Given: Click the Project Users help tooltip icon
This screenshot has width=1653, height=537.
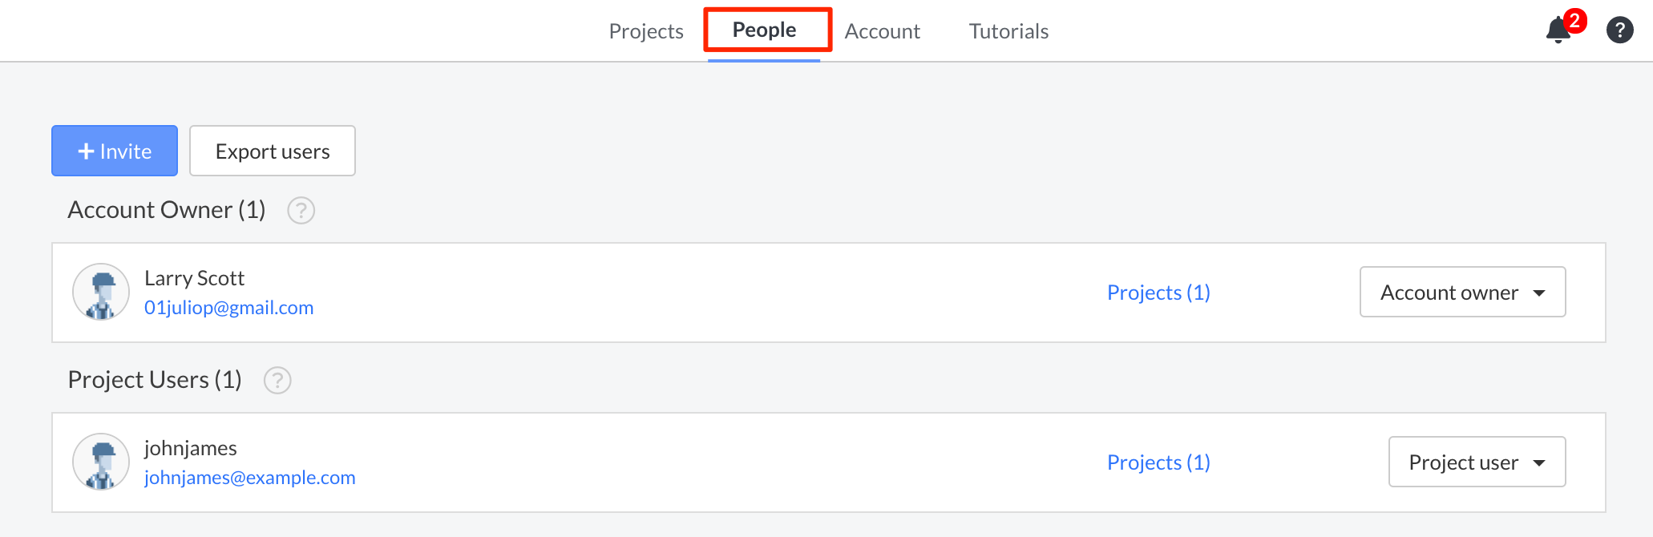Looking at the screenshot, I should pos(277,381).
